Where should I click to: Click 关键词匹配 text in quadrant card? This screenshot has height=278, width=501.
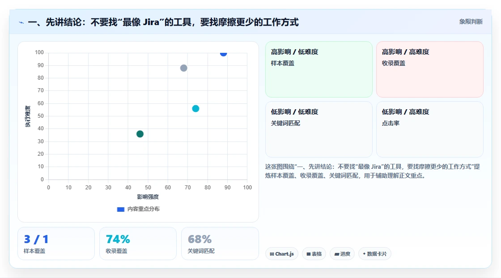285,123
